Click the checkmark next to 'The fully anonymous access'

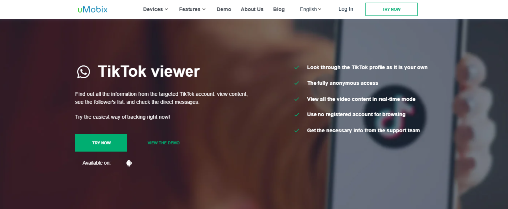click(x=296, y=83)
